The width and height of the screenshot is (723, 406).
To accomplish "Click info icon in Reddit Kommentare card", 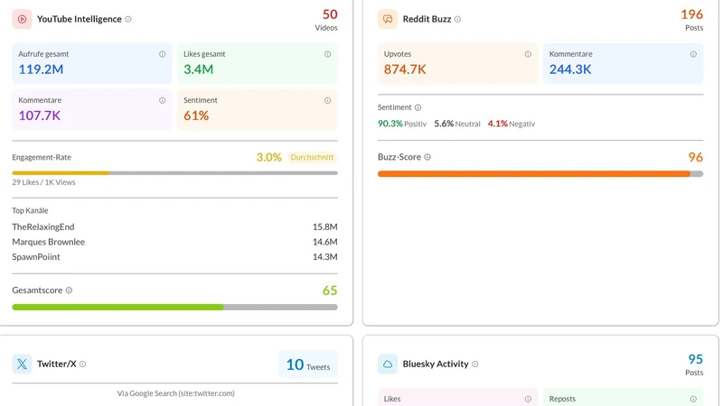I will (x=693, y=54).
